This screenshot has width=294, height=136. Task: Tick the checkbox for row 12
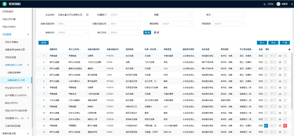pyautogui.click(x=39, y=126)
